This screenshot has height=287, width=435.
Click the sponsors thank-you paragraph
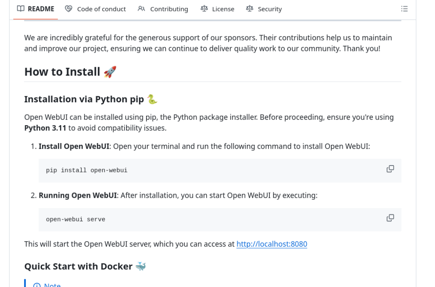coord(208,43)
